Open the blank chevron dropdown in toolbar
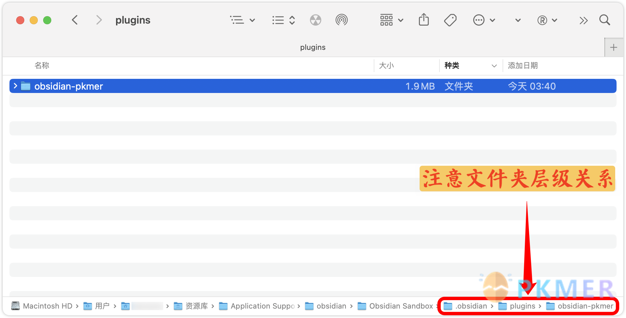This screenshot has width=626, height=318. point(518,21)
